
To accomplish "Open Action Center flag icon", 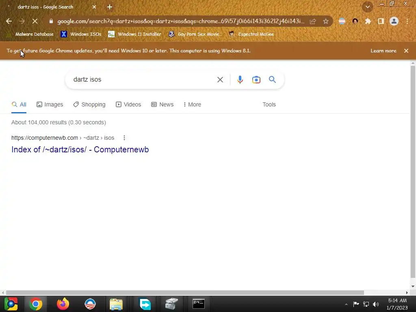I will (356, 304).
